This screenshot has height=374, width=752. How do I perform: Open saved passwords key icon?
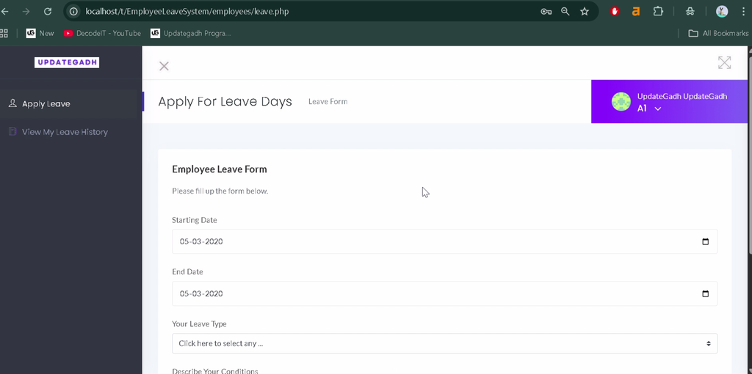tap(546, 12)
